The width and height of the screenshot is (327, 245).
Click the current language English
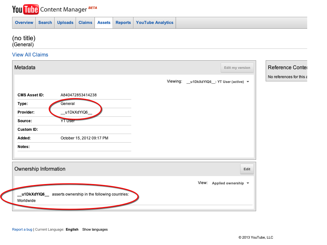click(72, 229)
